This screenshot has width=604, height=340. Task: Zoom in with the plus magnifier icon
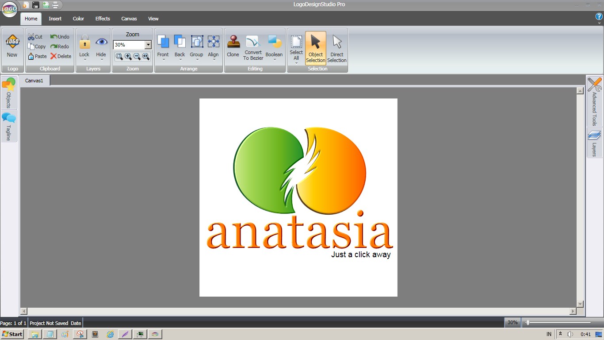click(x=128, y=56)
